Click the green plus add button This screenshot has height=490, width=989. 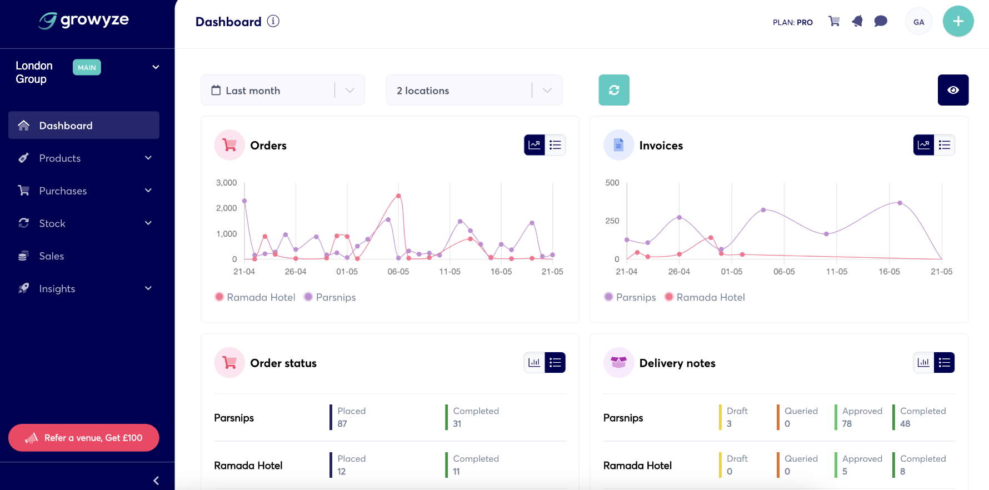[x=958, y=22]
